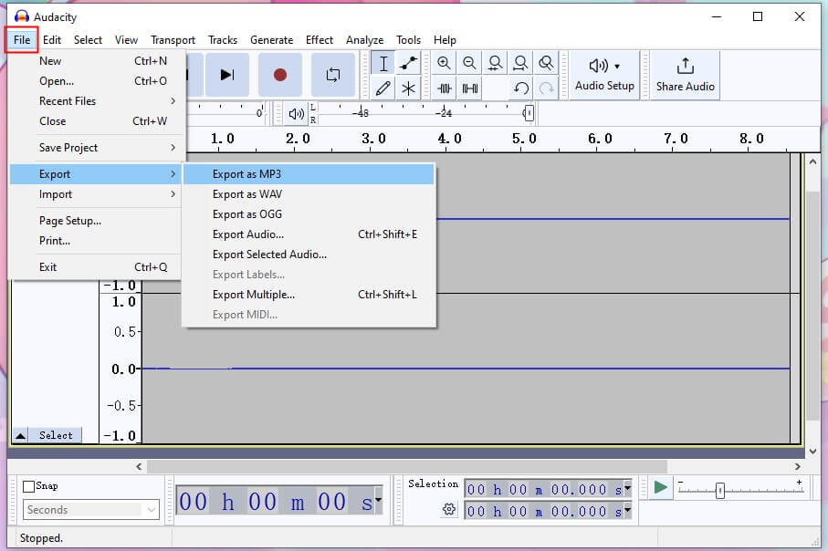The height and width of the screenshot is (551, 828).
Task: Open the Generate menu
Action: click(271, 39)
